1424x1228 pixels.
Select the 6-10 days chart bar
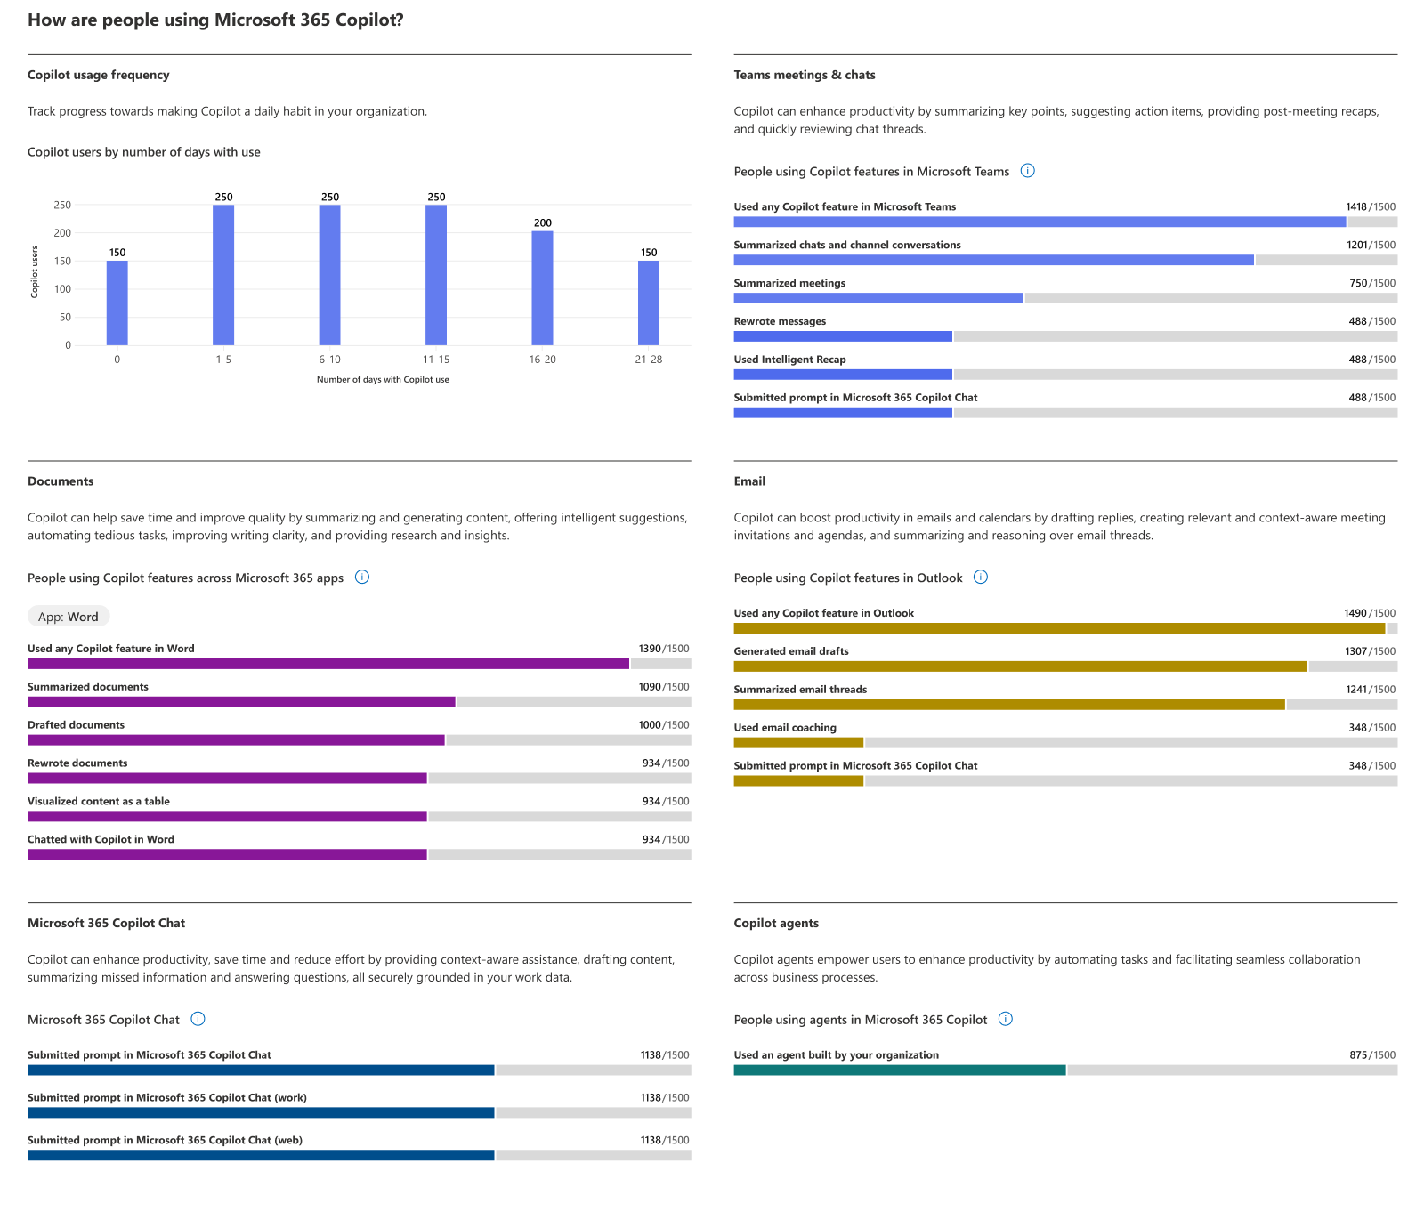(x=329, y=275)
